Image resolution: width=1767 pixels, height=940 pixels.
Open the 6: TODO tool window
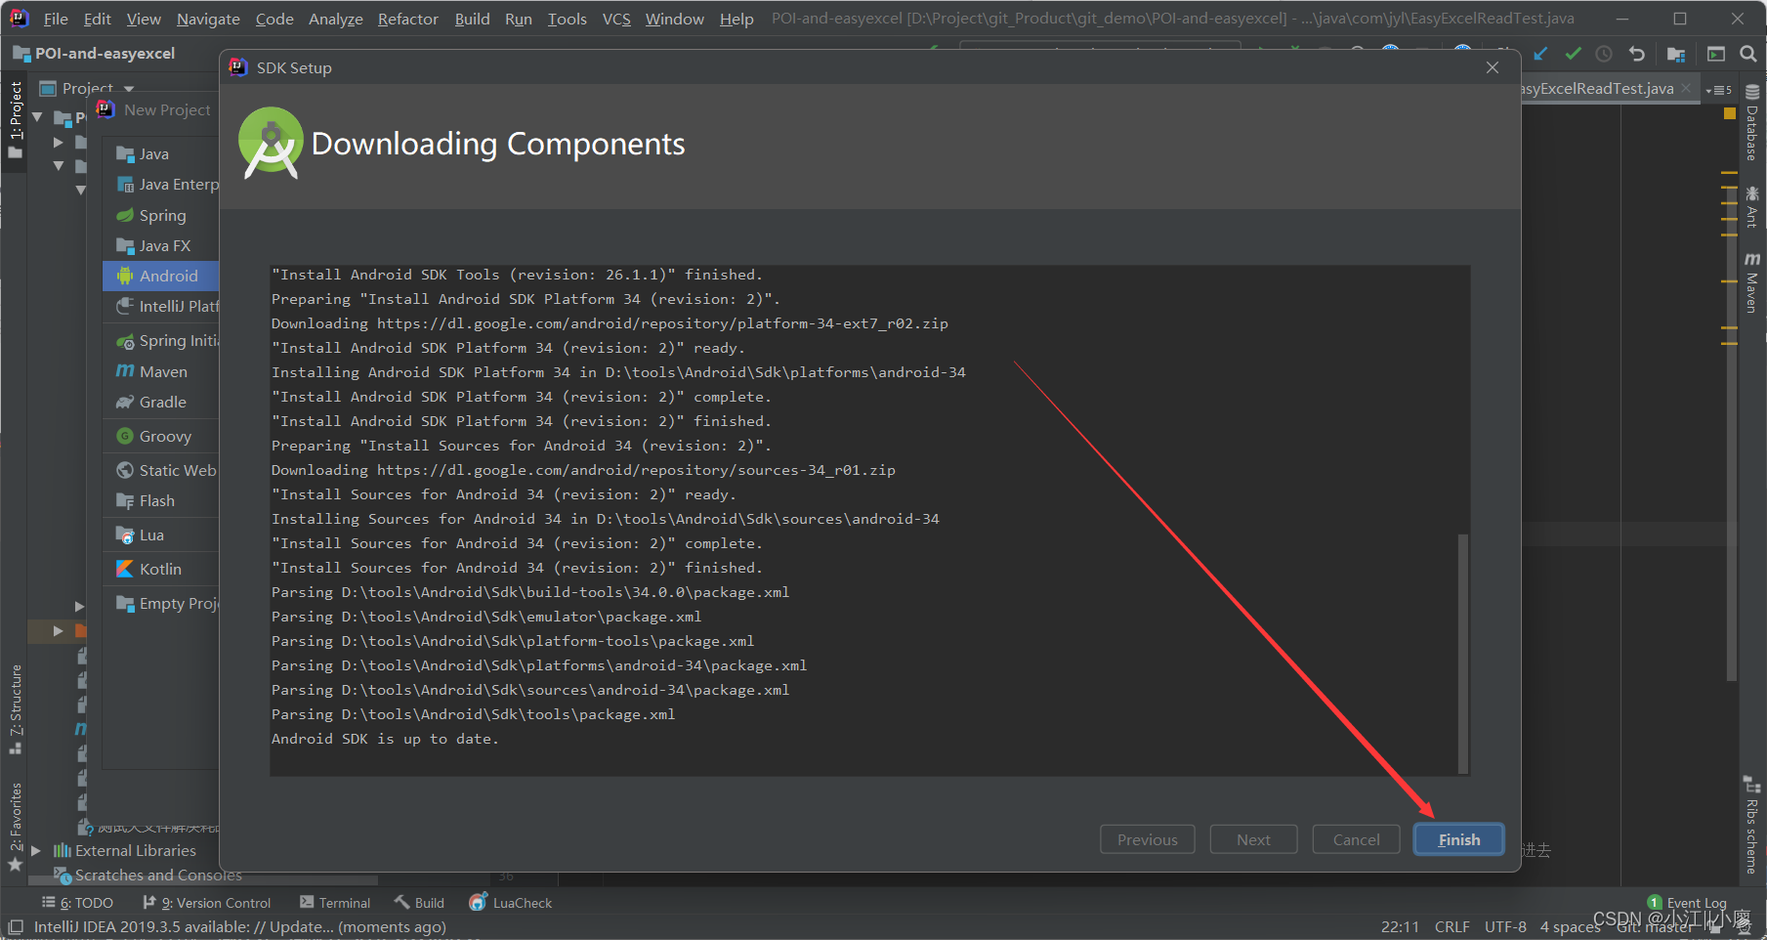pyautogui.click(x=78, y=903)
